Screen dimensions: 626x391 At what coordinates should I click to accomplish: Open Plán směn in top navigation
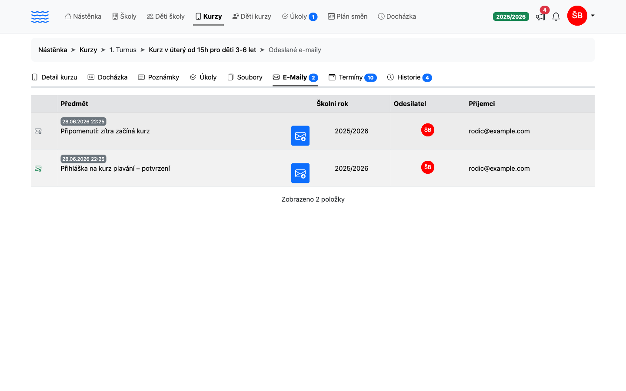point(348,17)
